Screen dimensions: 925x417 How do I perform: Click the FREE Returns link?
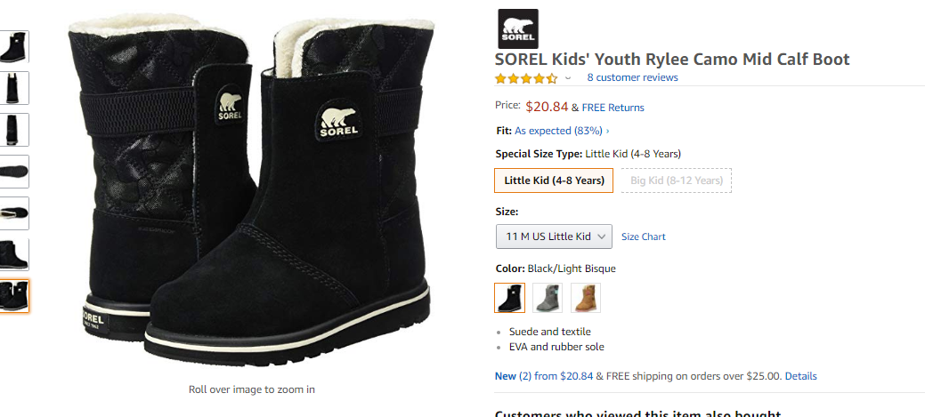pos(613,108)
